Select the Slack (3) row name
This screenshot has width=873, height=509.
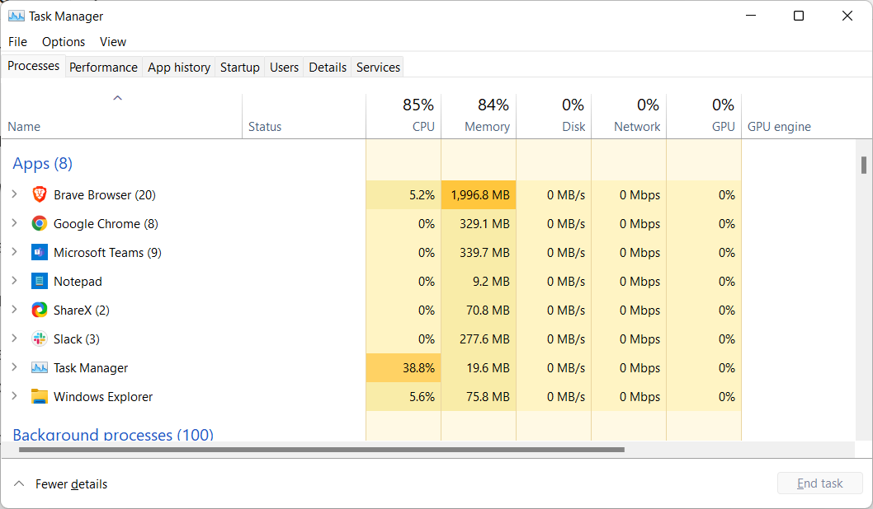76,339
